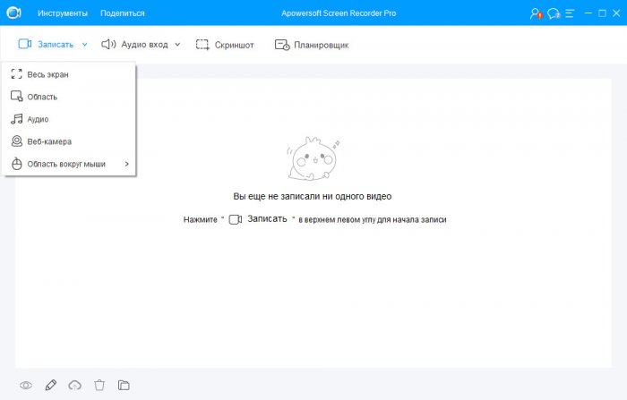The width and height of the screenshot is (627, 400).
Task: Click the region selection icon beside Область
Action: [x=17, y=97]
